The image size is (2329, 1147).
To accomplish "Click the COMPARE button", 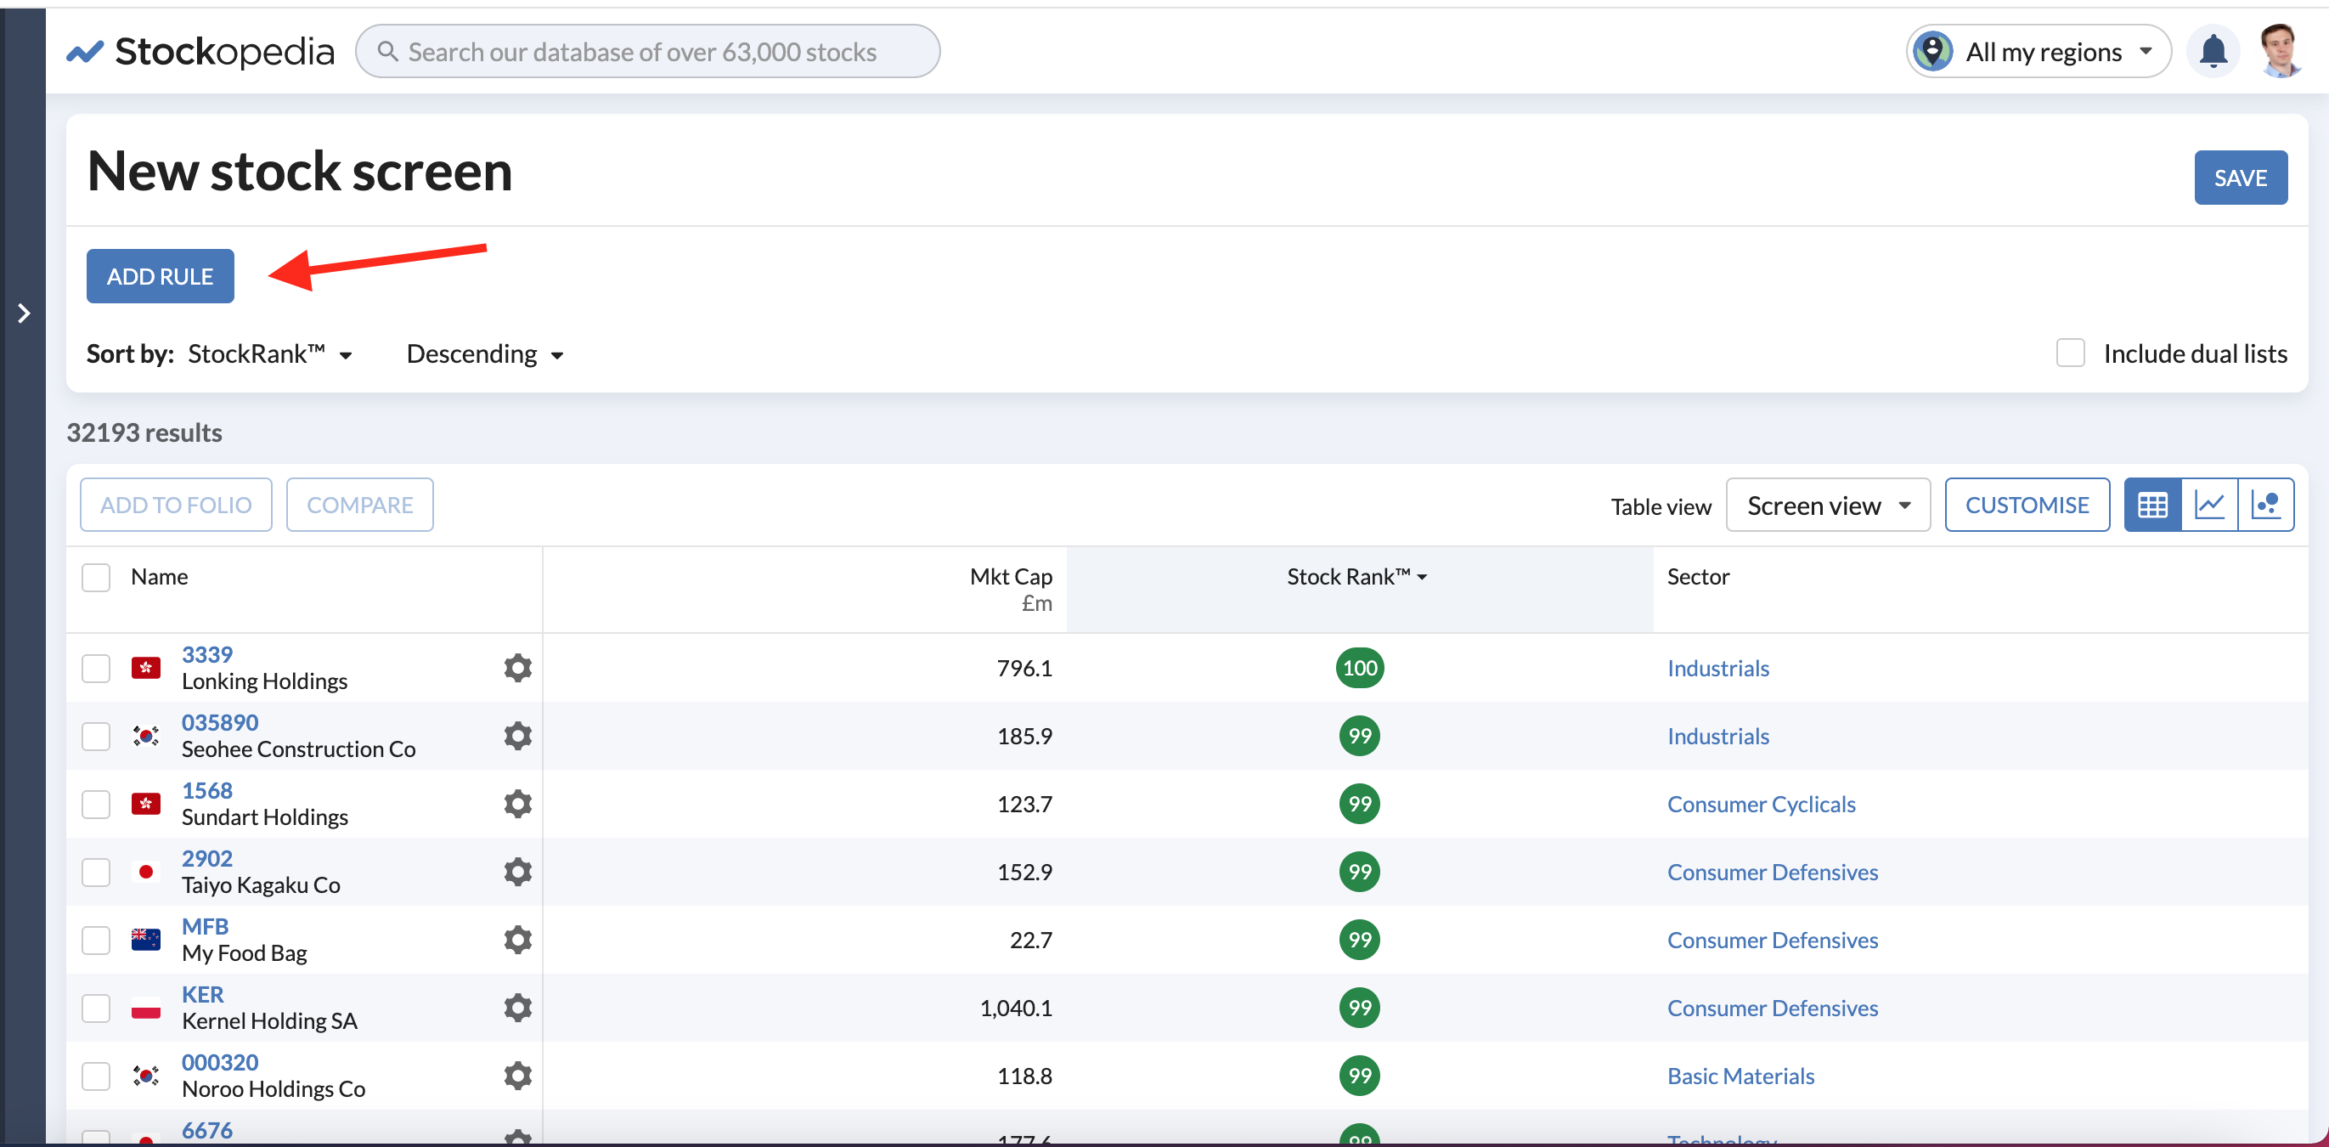I will tap(360, 505).
